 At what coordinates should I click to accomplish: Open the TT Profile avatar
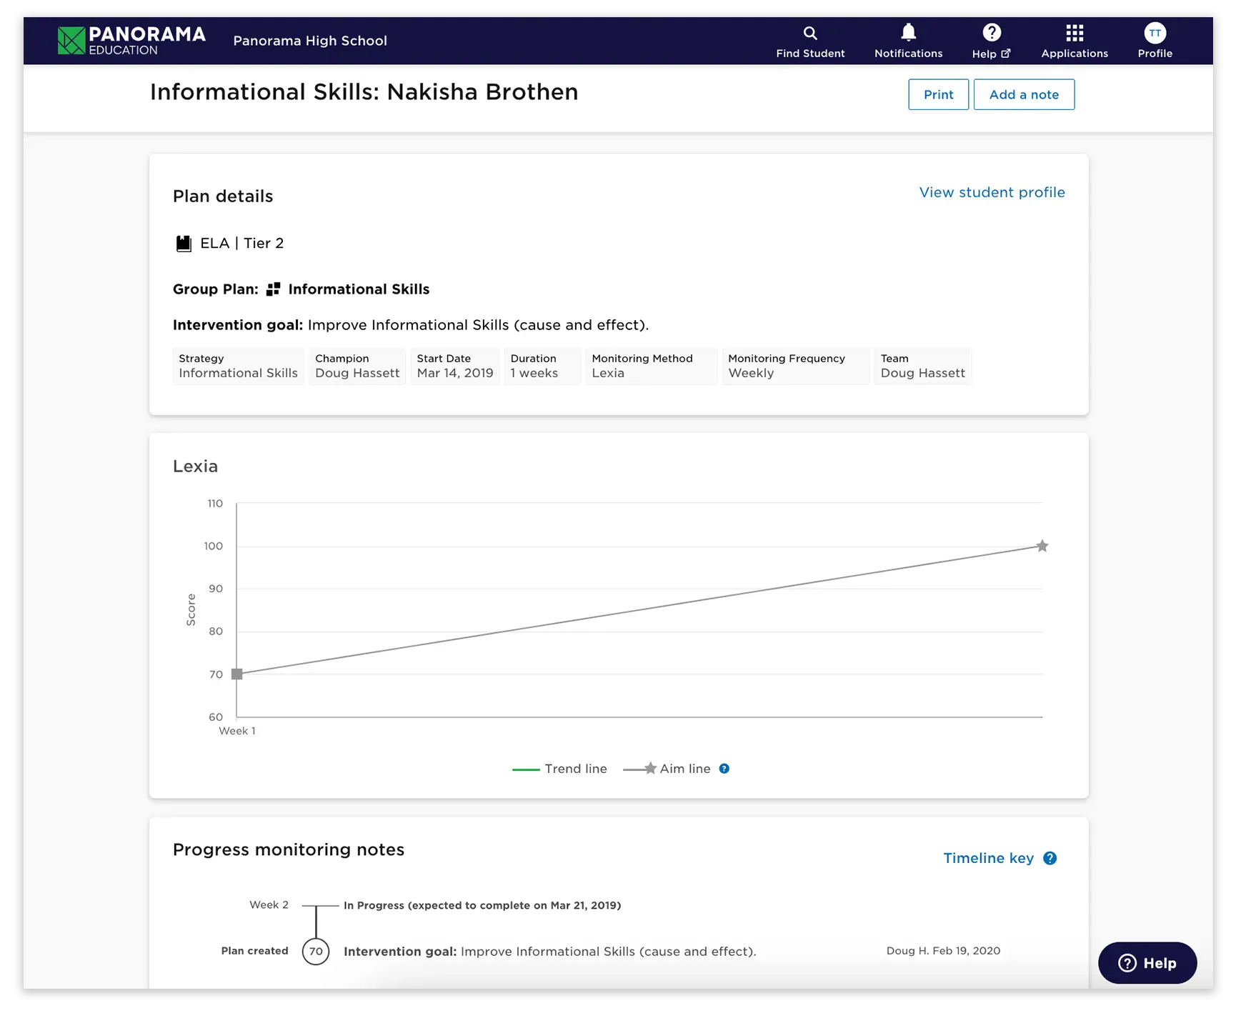pos(1155,33)
